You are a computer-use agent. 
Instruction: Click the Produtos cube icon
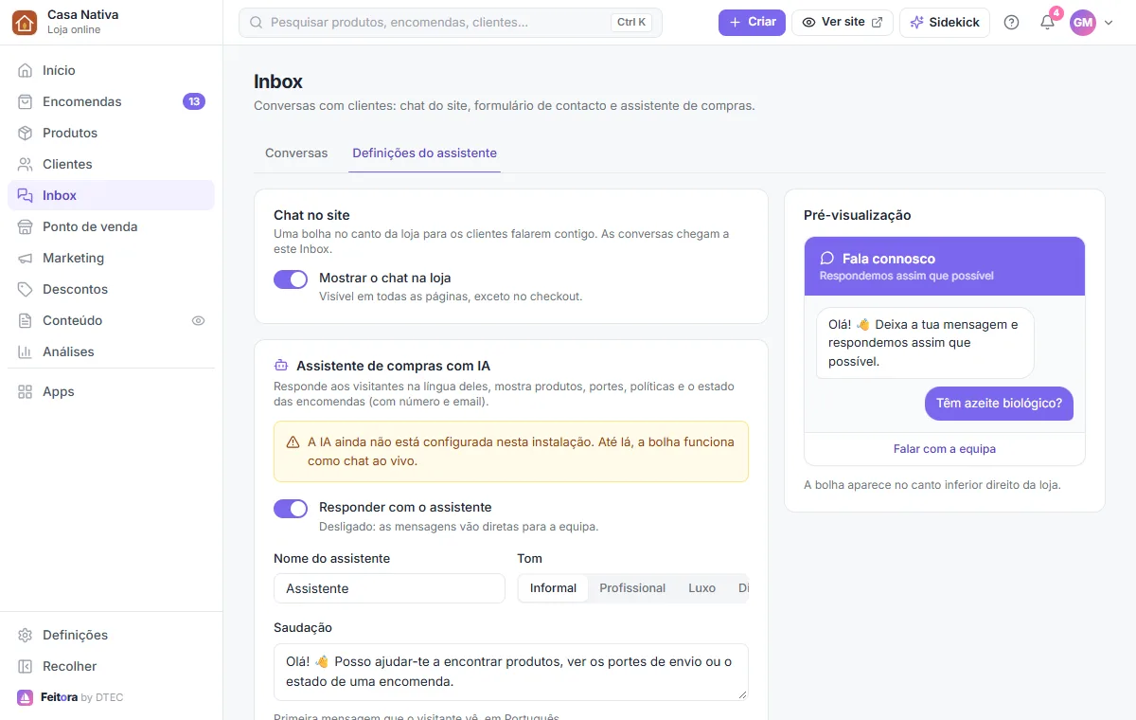click(26, 133)
